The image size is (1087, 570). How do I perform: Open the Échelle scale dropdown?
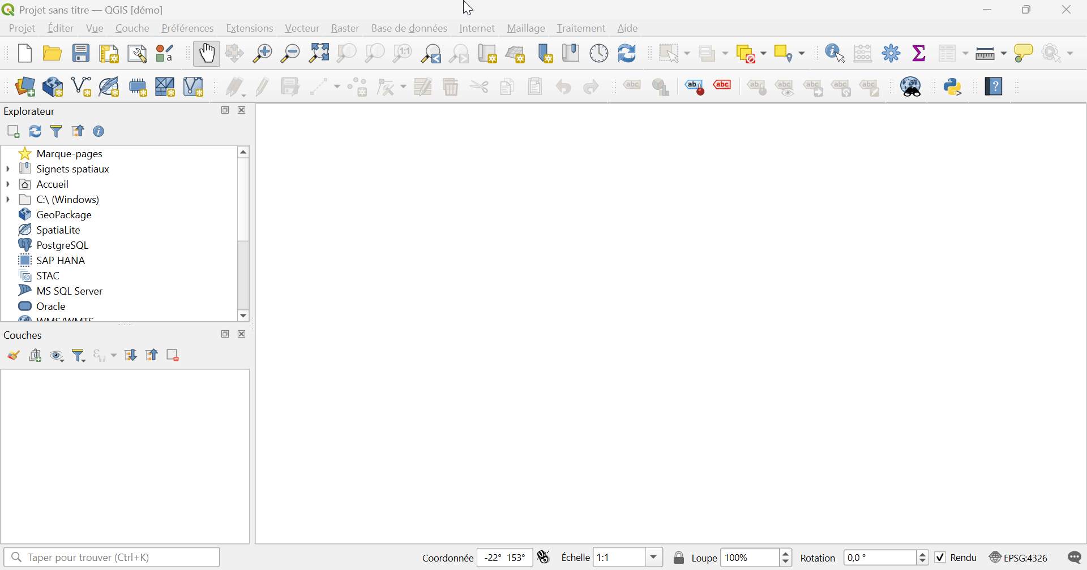654,558
